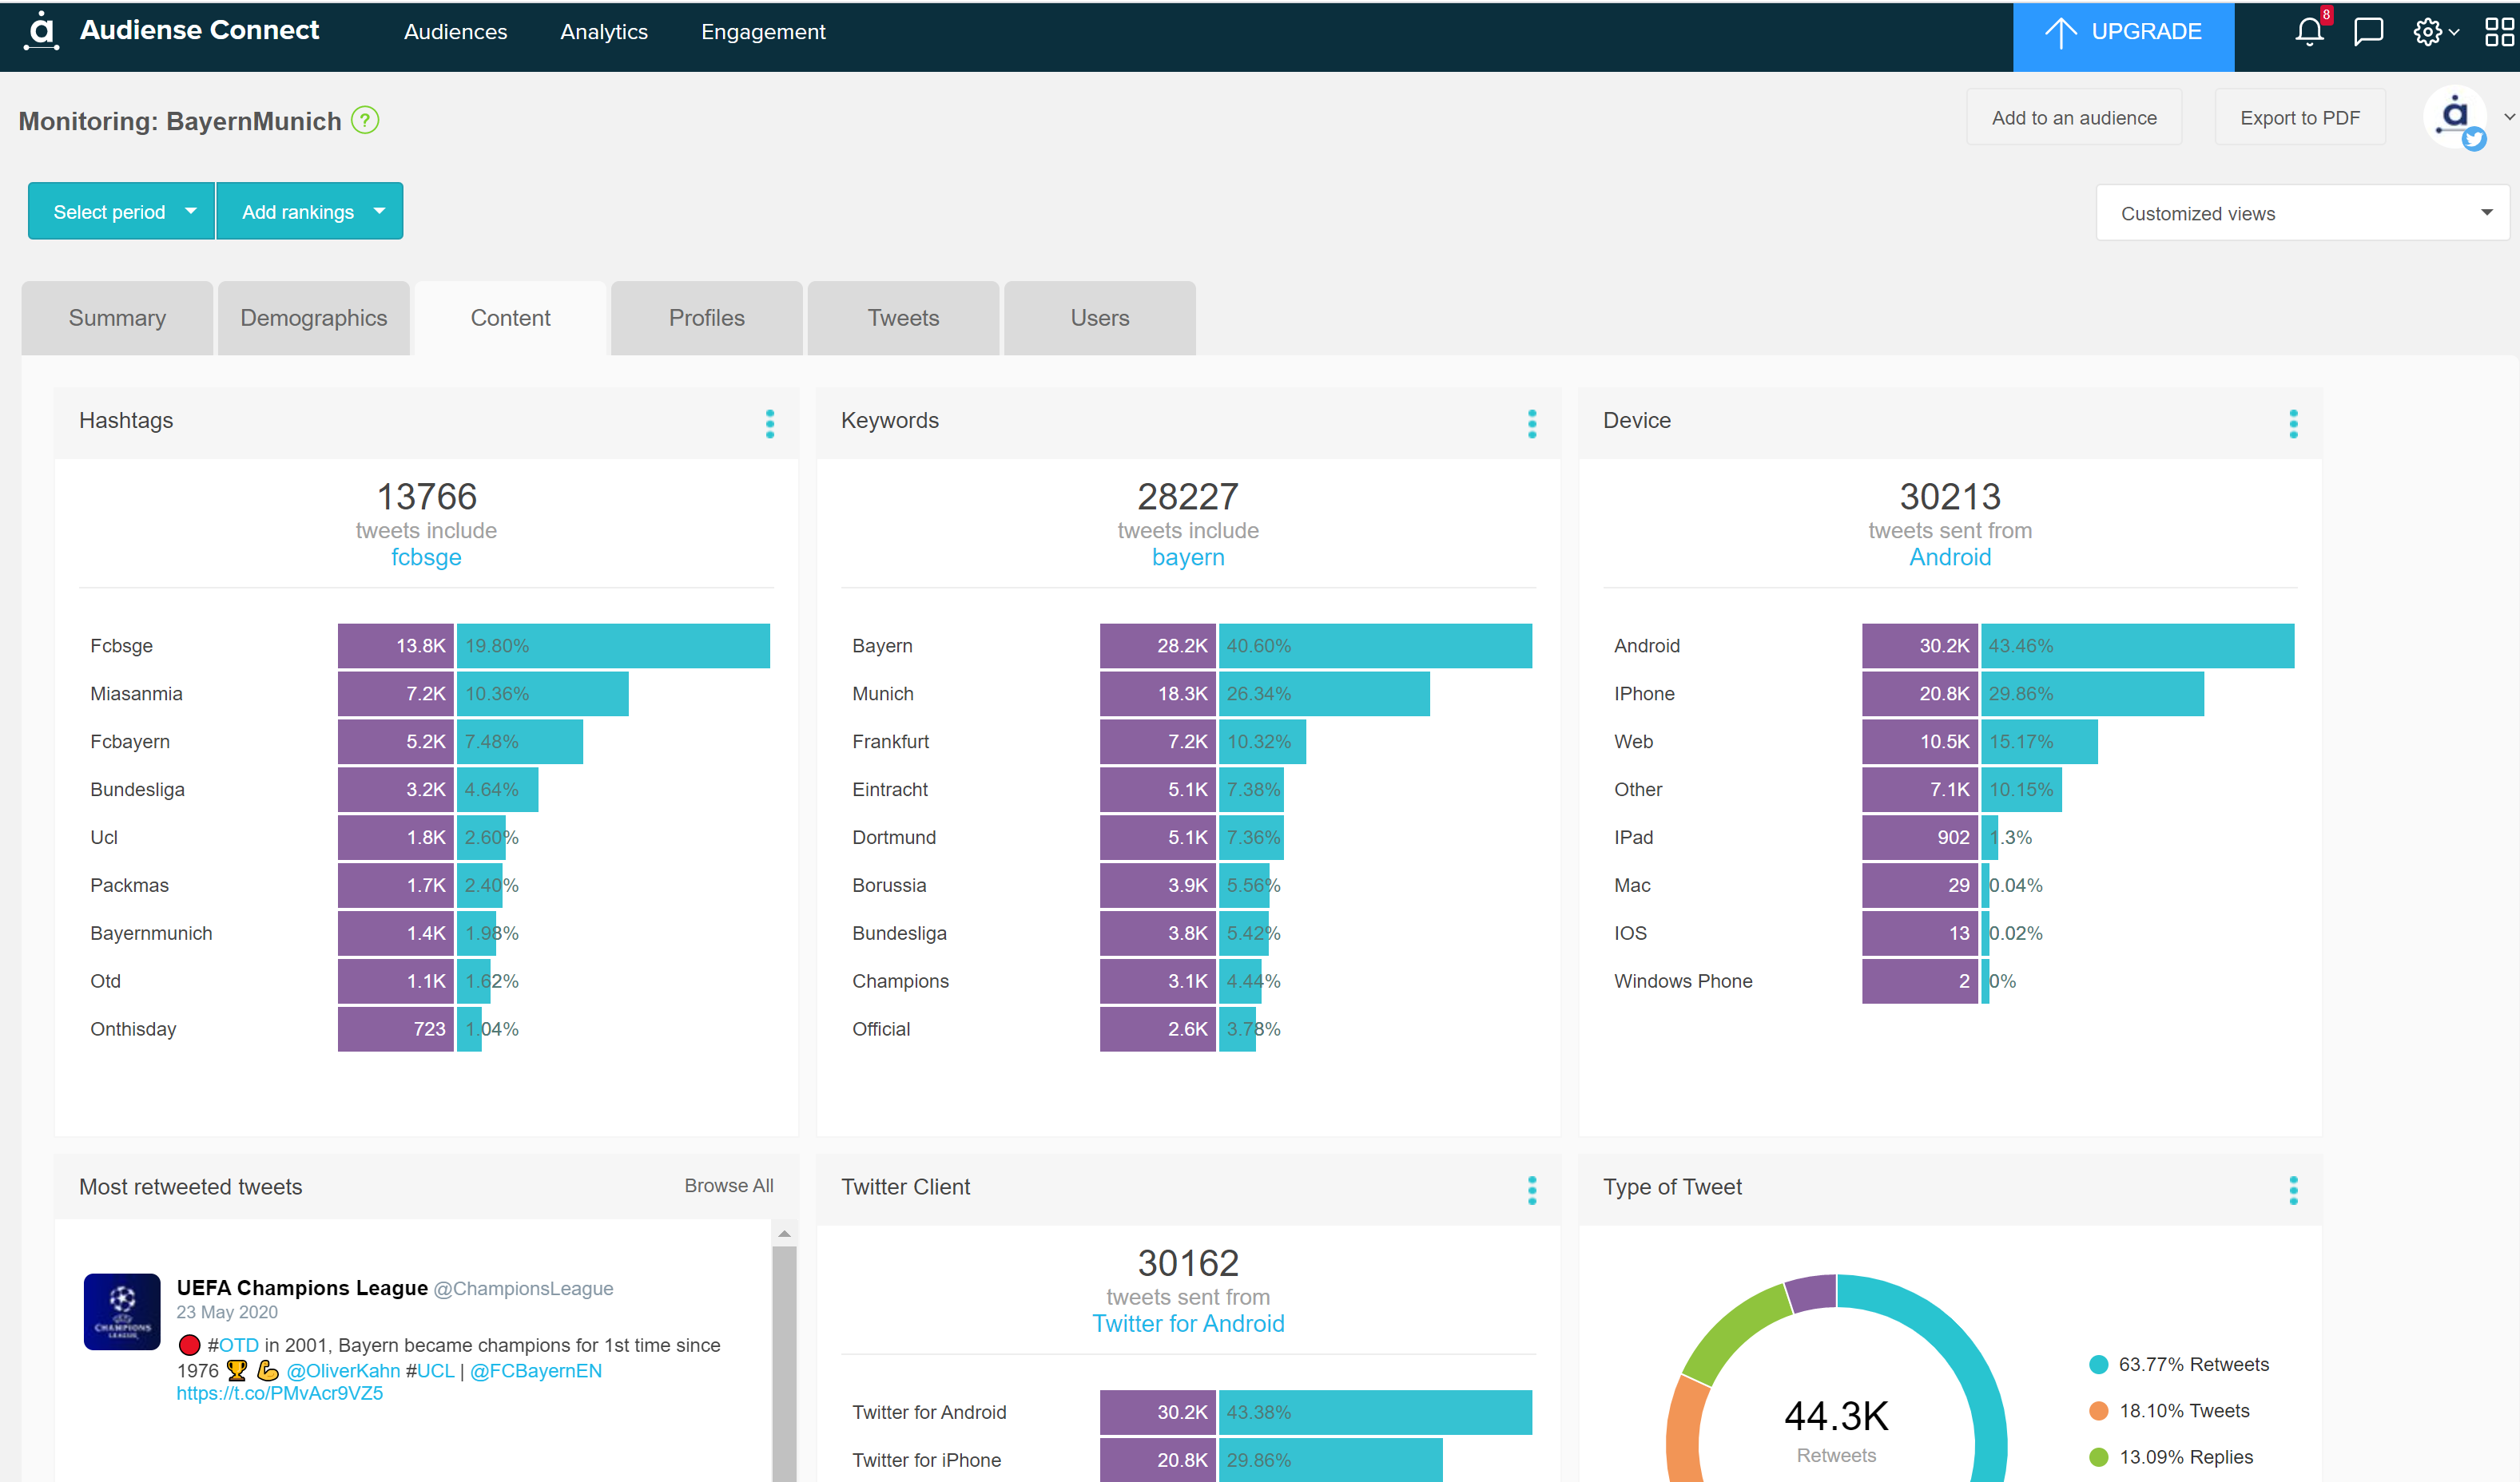Click the UEFA Champions League avatar

click(x=122, y=1311)
